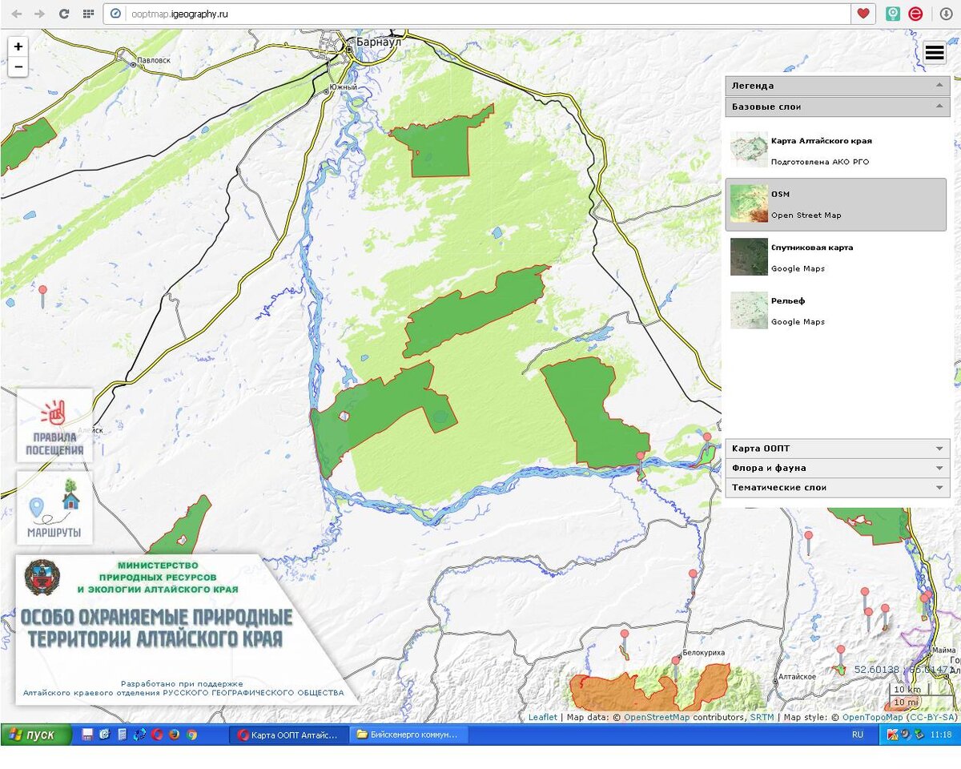This screenshot has width=961, height=769.
Task: Click the save-disk quick launch icon
Action: [86, 735]
